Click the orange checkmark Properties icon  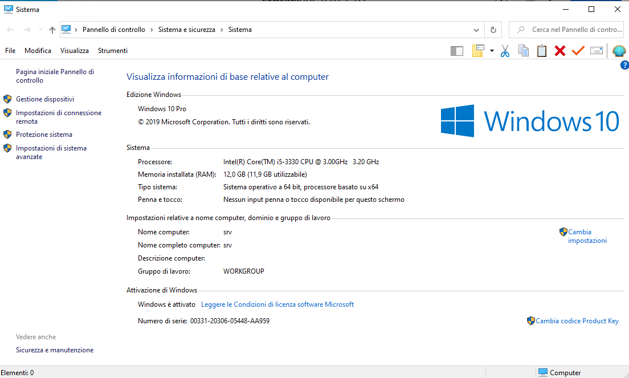pos(578,51)
